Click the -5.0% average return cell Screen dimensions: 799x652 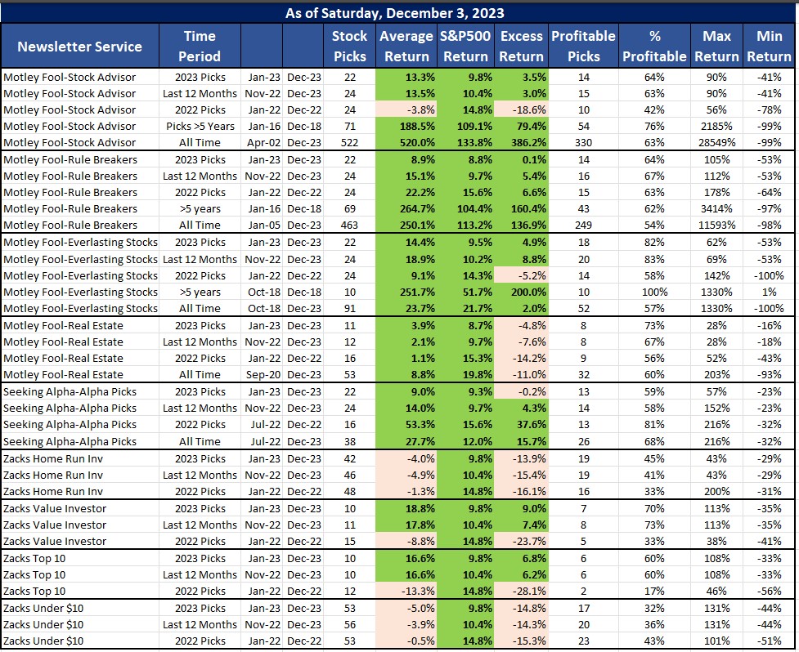pyautogui.click(x=406, y=608)
